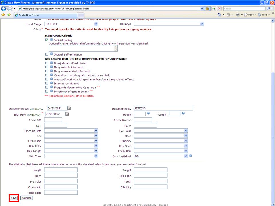Click the Refresh page icon
The width and height of the screenshot is (275, 206).
(x=214, y=8)
